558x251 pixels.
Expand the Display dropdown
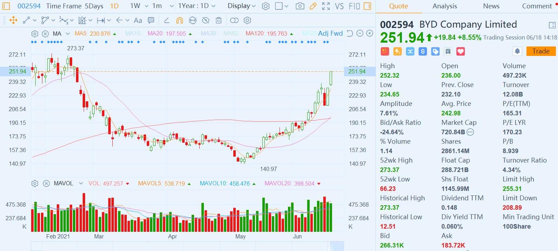[x=242, y=6]
